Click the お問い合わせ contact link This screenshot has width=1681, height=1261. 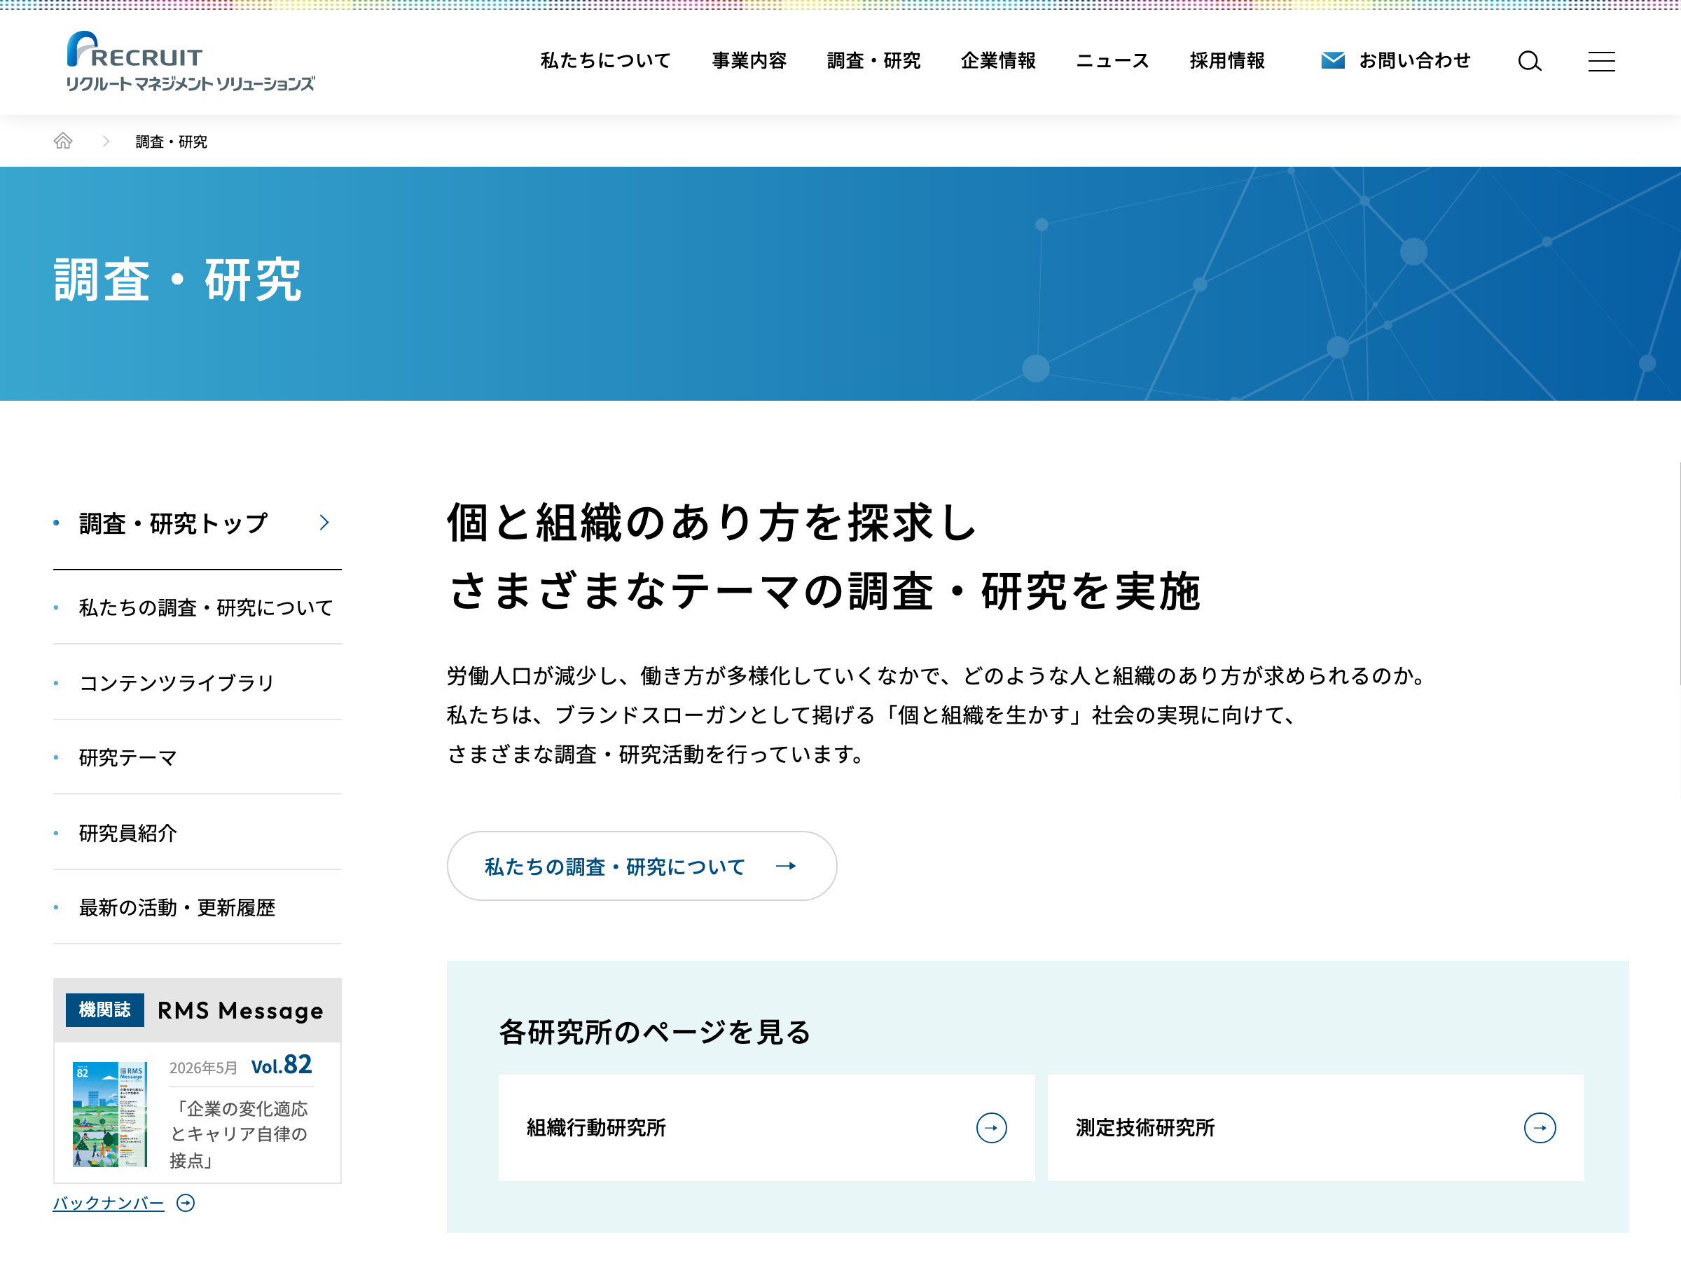(1397, 60)
